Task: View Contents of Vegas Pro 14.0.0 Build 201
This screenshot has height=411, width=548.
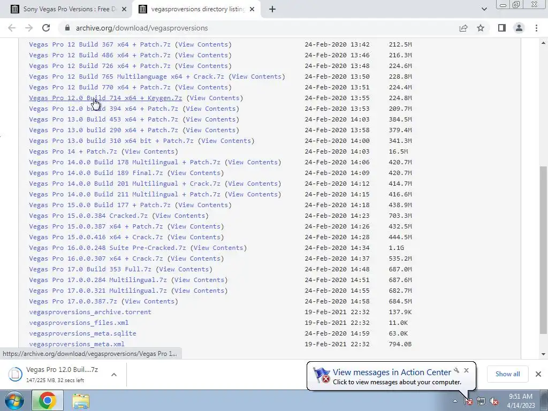Action: [x=253, y=184]
